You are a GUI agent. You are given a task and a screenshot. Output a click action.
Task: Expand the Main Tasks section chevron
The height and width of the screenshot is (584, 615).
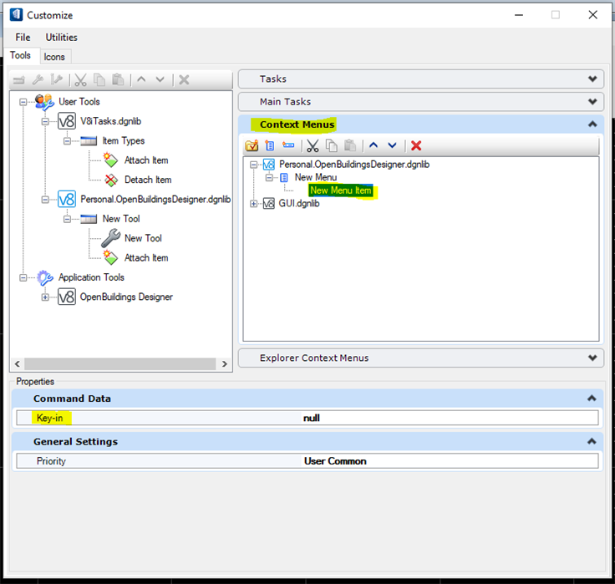click(592, 102)
